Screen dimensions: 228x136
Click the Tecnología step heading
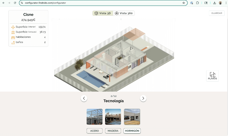[114, 101]
